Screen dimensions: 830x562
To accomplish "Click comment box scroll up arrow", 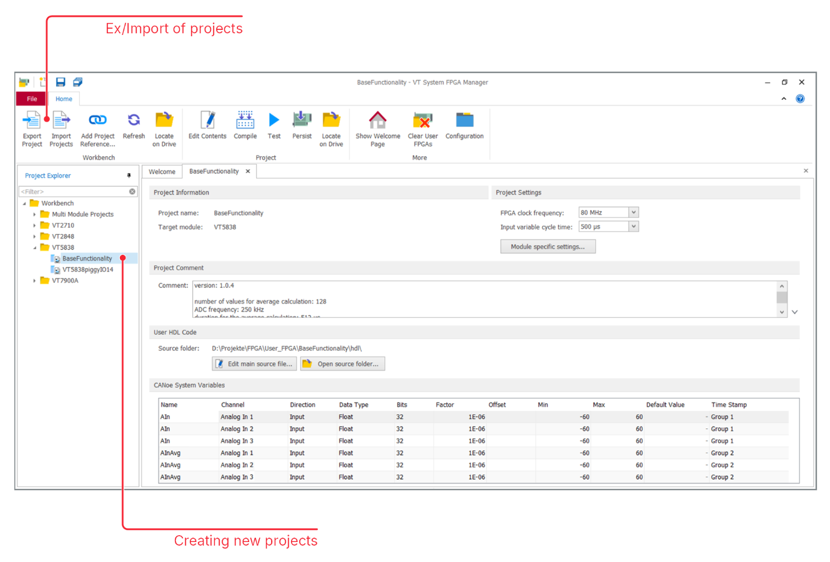I will pos(782,286).
